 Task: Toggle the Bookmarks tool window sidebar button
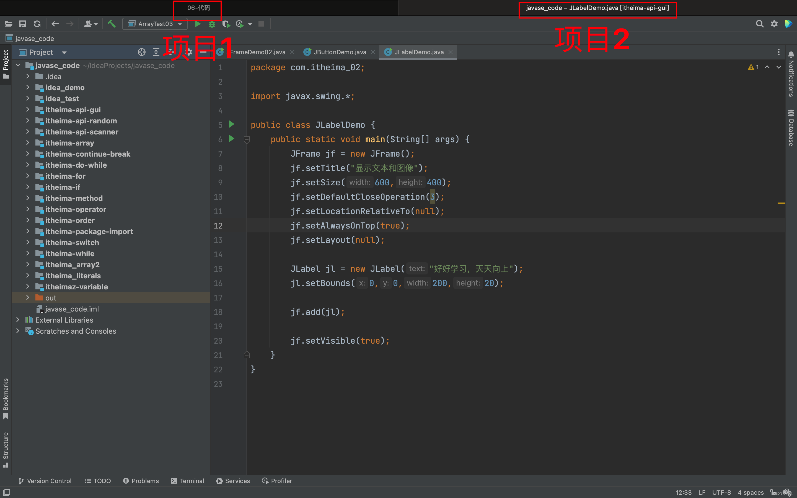[6, 398]
